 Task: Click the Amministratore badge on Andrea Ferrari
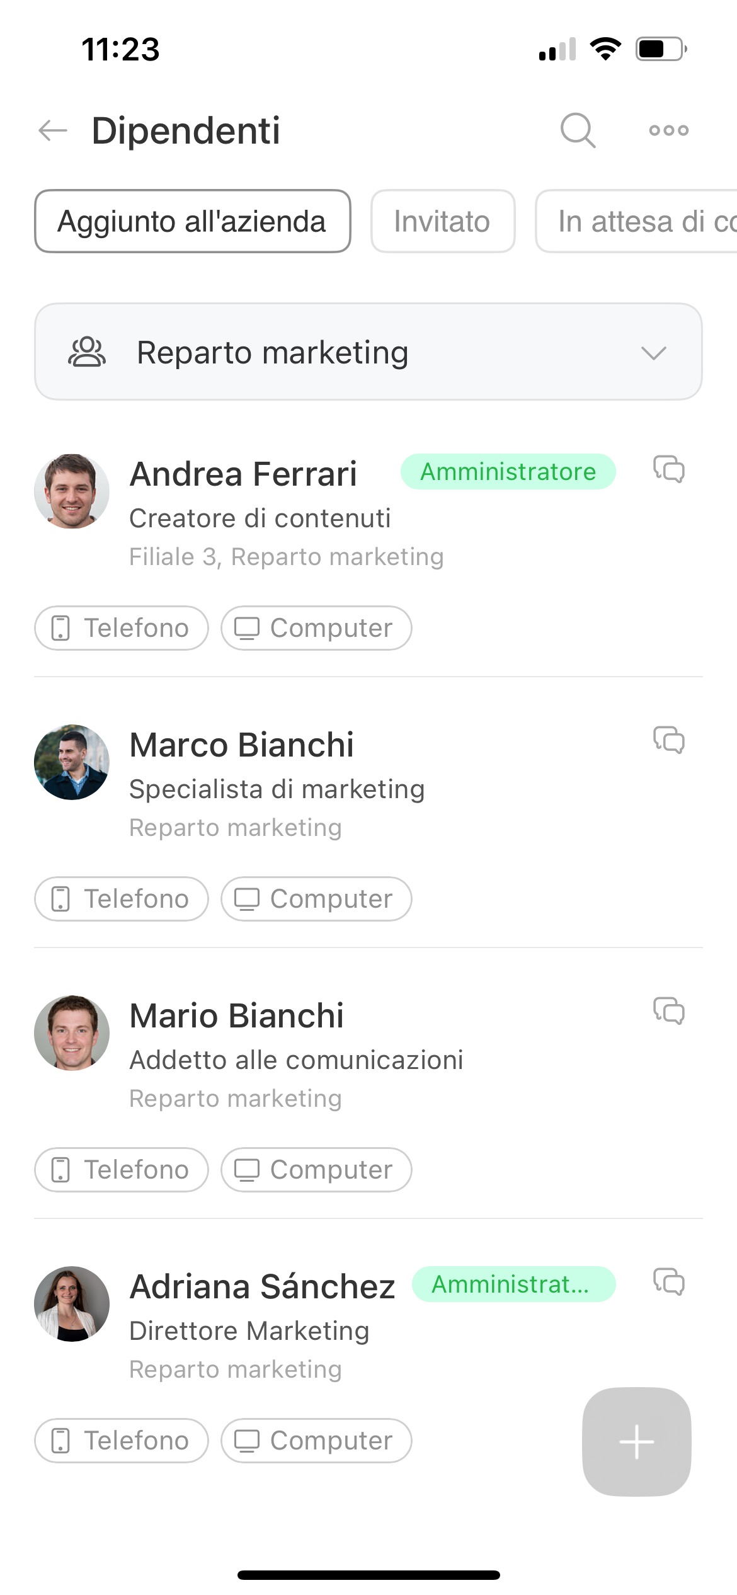(508, 472)
